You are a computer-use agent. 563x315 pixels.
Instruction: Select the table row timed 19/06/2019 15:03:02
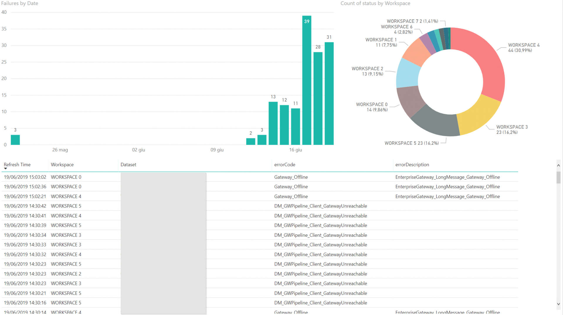pyautogui.click(x=25, y=177)
